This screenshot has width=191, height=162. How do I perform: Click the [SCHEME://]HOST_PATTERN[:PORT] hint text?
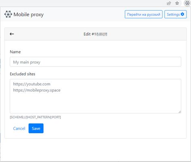pyautogui.click(x=35, y=117)
